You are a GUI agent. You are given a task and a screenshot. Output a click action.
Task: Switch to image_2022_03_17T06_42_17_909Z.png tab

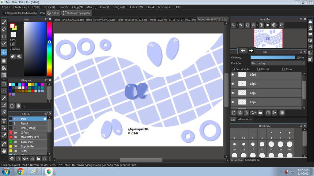172,20
